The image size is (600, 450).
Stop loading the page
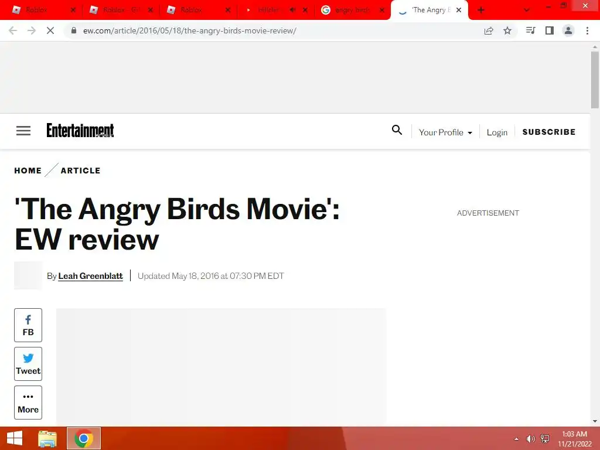tap(50, 30)
